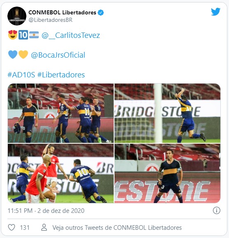Click the heart-eyes emoji
Screen dimensions: 229x238
[x=13, y=35]
